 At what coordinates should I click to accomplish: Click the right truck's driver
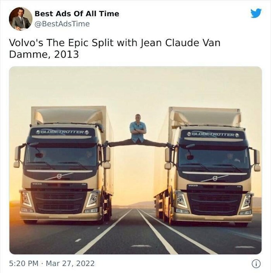tap(230, 158)
